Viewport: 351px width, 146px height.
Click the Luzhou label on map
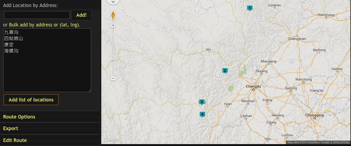287,135
